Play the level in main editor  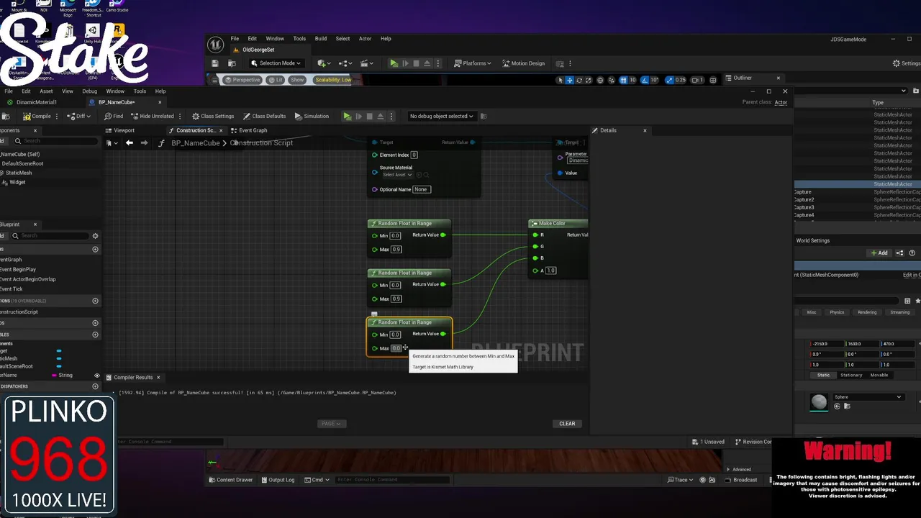(x=394, y=63)
